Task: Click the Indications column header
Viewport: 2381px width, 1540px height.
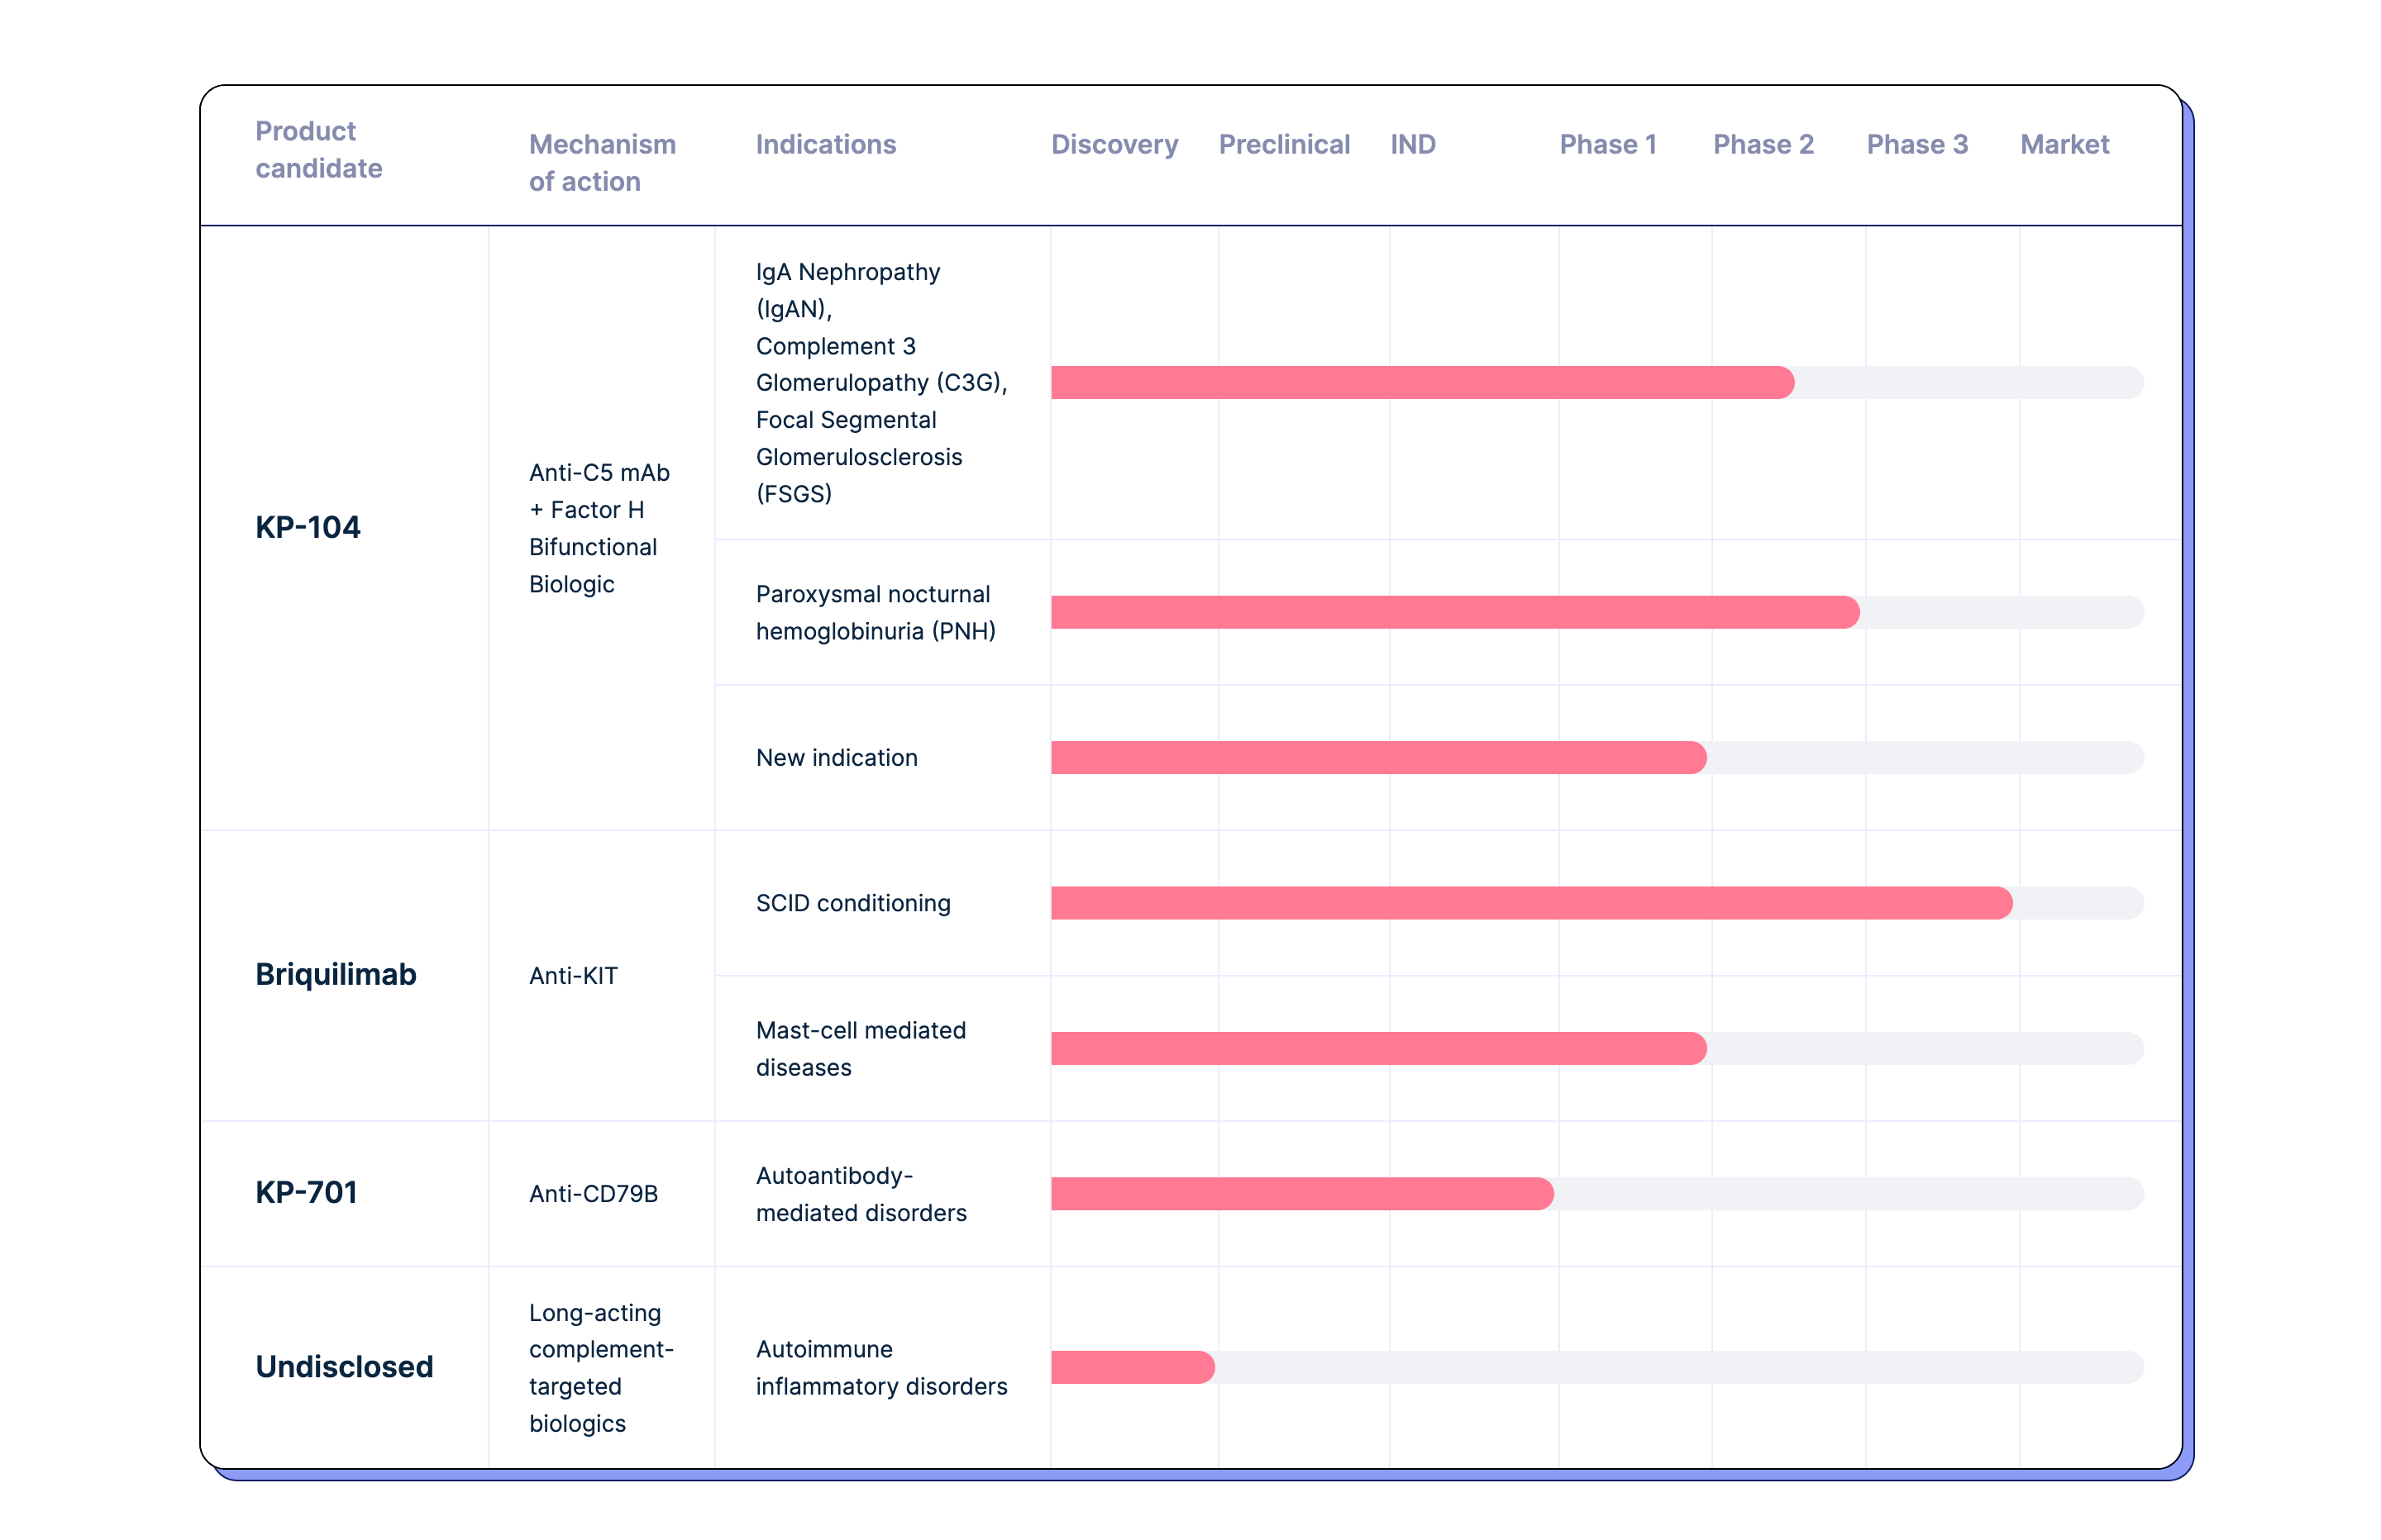Action: (x=825, y=144)
